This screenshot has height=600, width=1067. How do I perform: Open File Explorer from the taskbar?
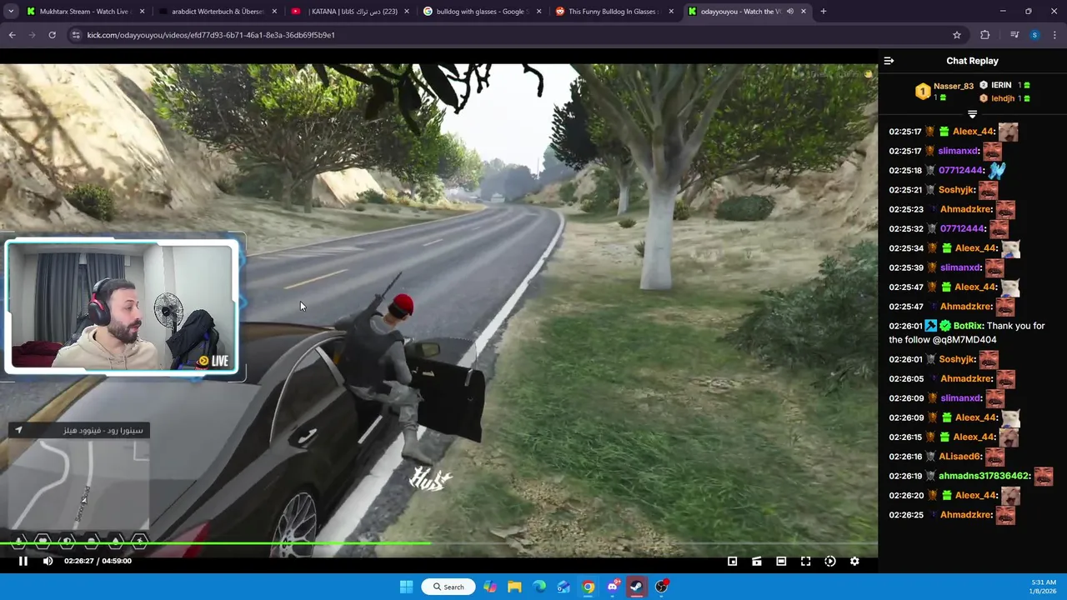click(514, 587)
